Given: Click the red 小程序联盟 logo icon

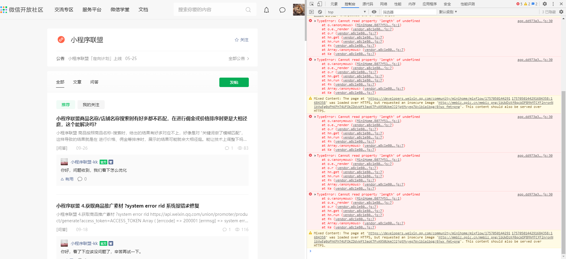Looking at the screenshot, I should point(61,39).
